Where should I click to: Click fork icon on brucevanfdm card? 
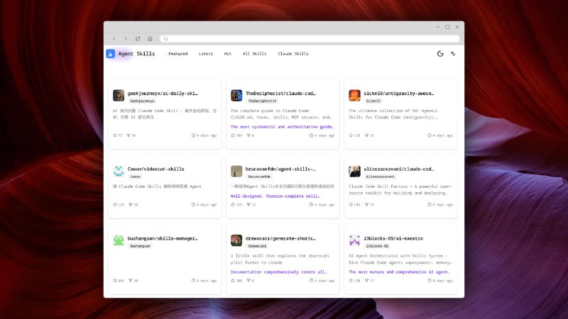(x=249, y=205)
